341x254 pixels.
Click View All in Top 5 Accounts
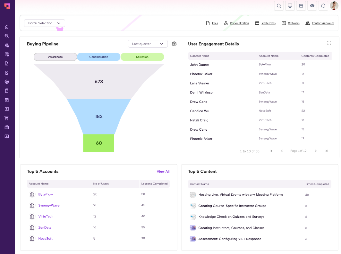[163, 171]
